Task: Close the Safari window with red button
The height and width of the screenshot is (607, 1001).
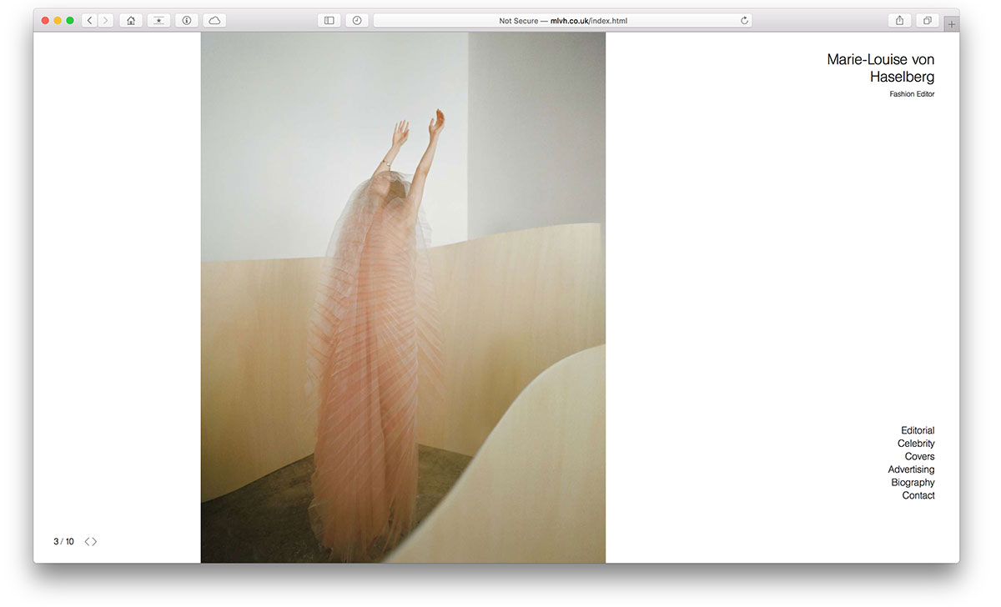Action: point(46,20)
